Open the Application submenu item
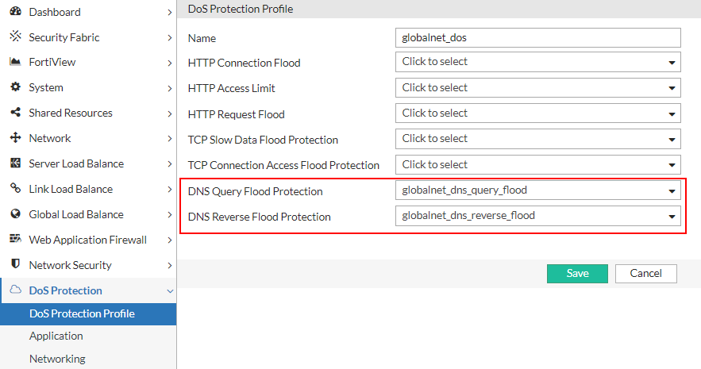701x369 pixels. click(x=56, y=336)
